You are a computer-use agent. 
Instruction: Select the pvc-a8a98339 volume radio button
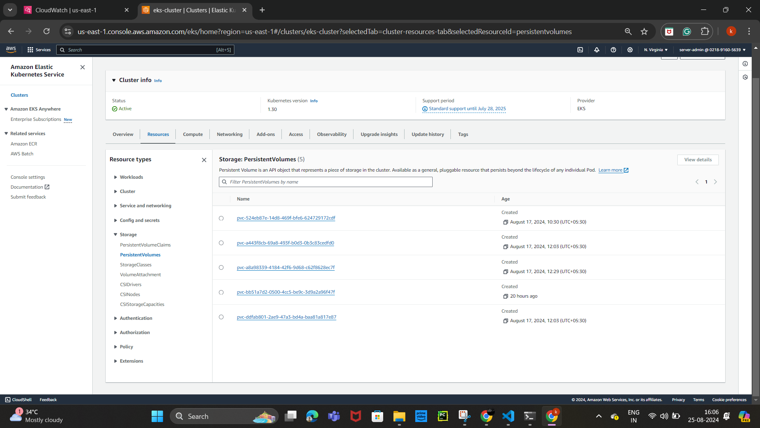(221, 267)
